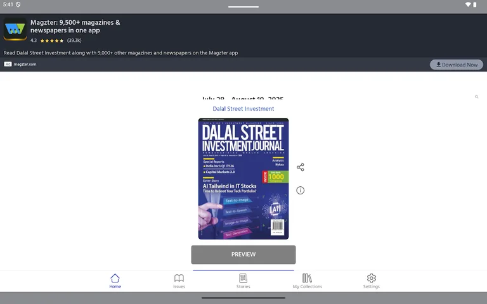The width and height of the screenshot is (487, 304).
Task: Tap the top window drag handle
Action: click(243, 6)
